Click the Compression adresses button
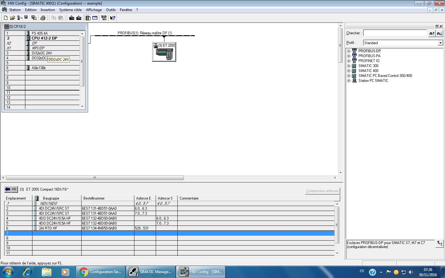The height and width of the screenshot is (278, 445). pyautogui.click(x=322, y=191)
